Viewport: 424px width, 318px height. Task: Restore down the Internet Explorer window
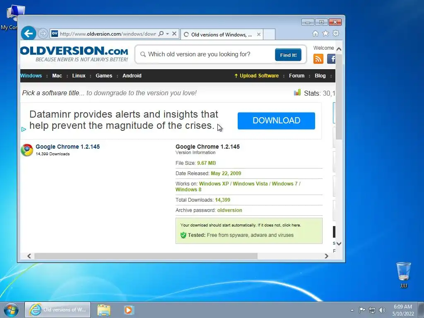tap(321, 22)
